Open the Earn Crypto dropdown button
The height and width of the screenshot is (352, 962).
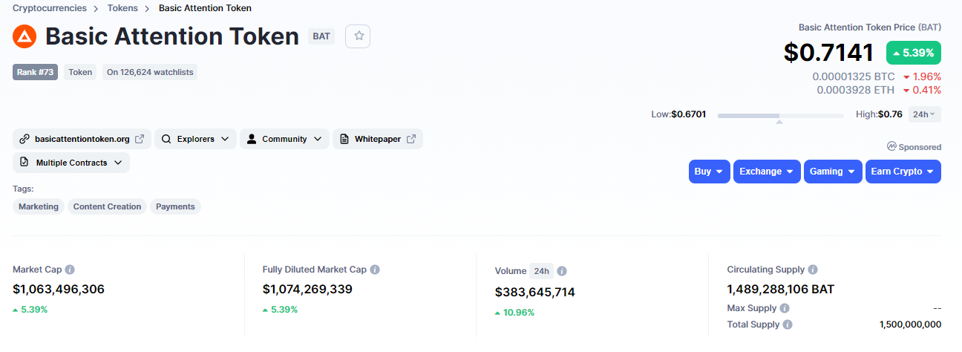[903, 172]
